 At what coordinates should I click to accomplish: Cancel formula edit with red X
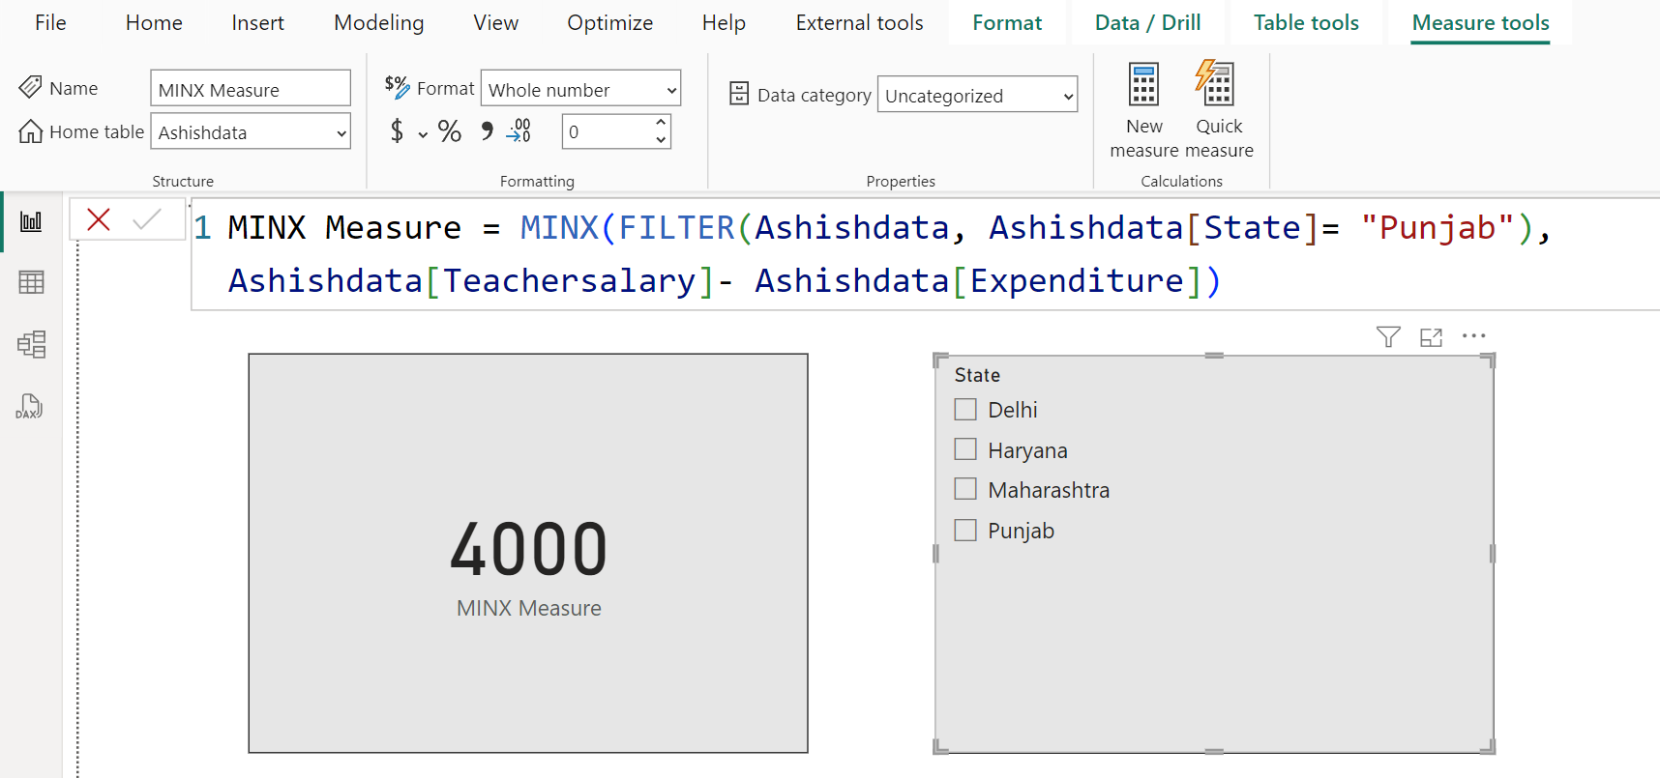99,220
